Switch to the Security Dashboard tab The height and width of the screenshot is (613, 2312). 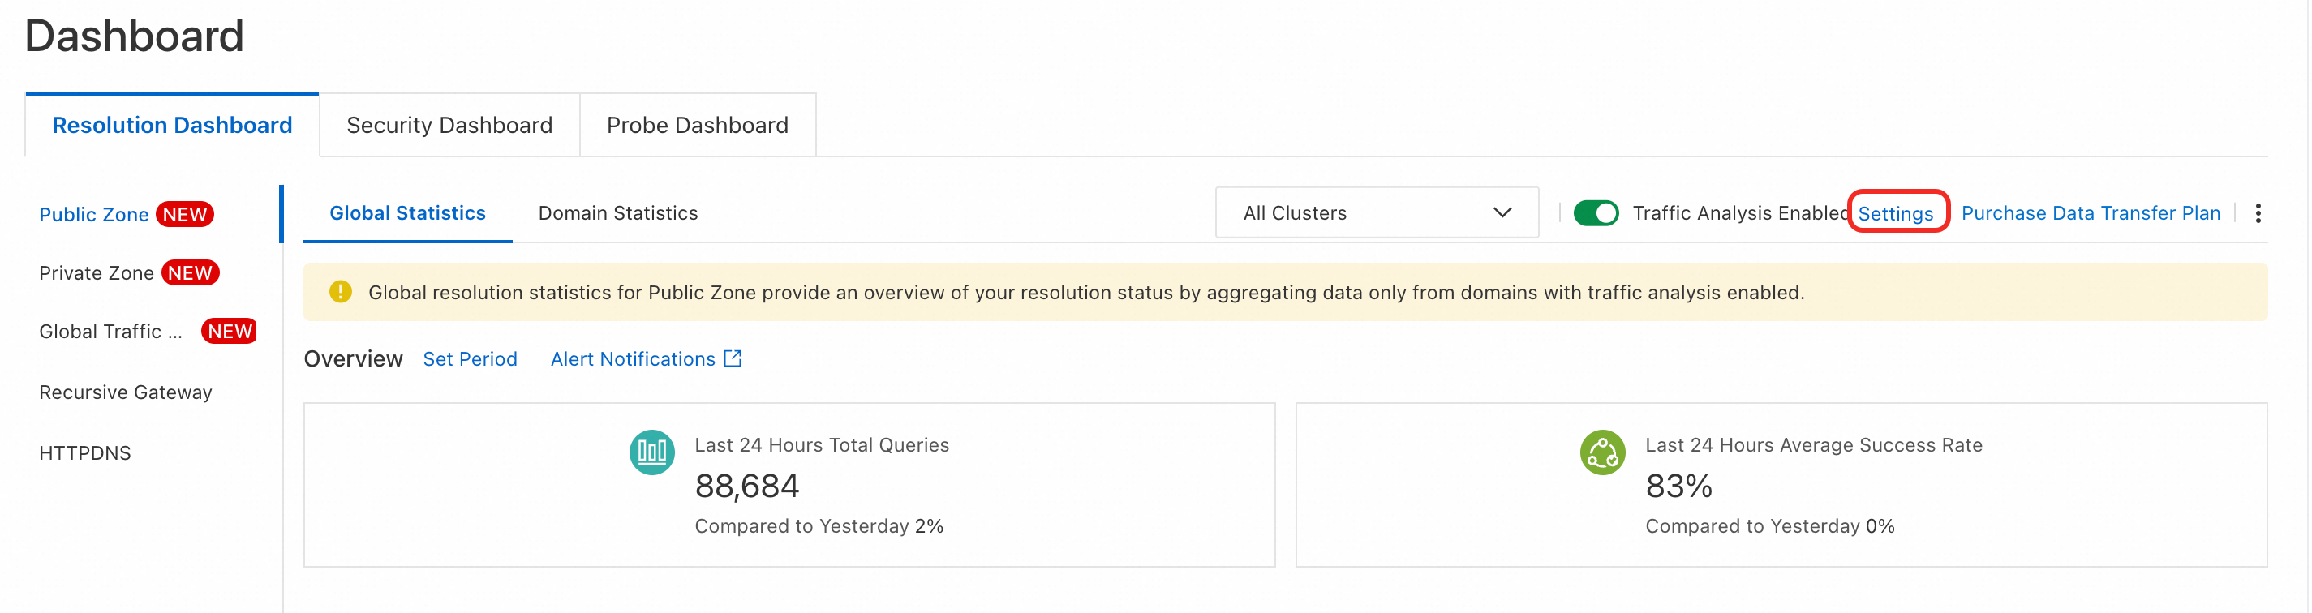pyautogui.click(x=449, y=125)
